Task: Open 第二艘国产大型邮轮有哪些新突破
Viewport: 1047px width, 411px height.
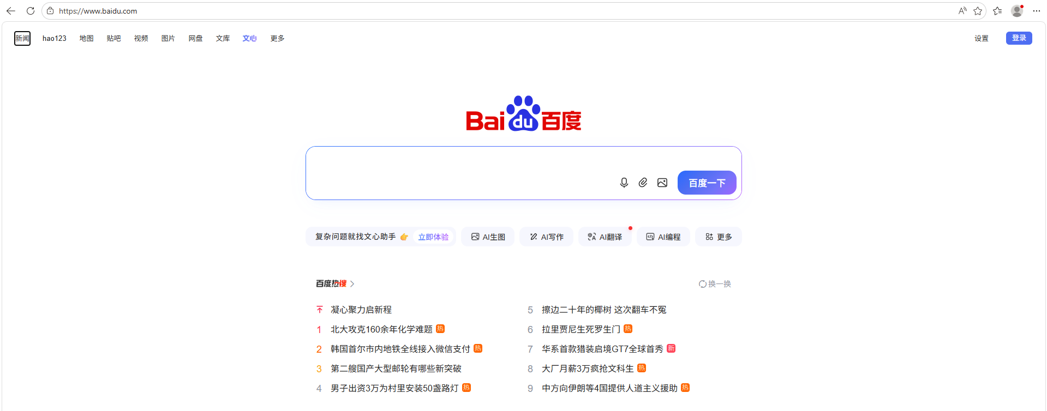Action: [x=396, y=368]
